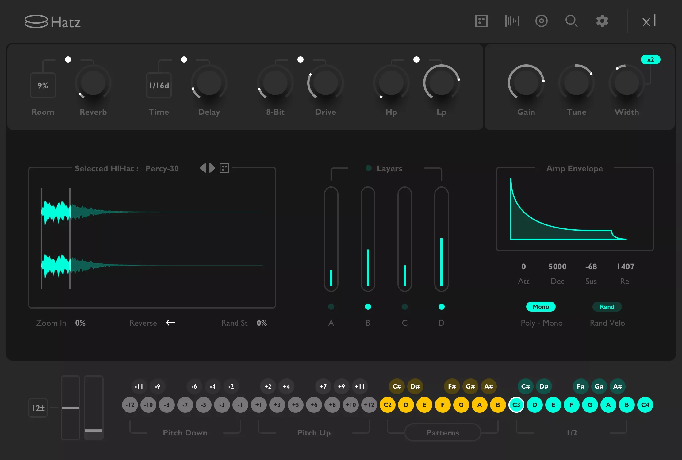Click the reverse arrow to flip the sample
Screen dimensions: 682x460
[170, 323]
